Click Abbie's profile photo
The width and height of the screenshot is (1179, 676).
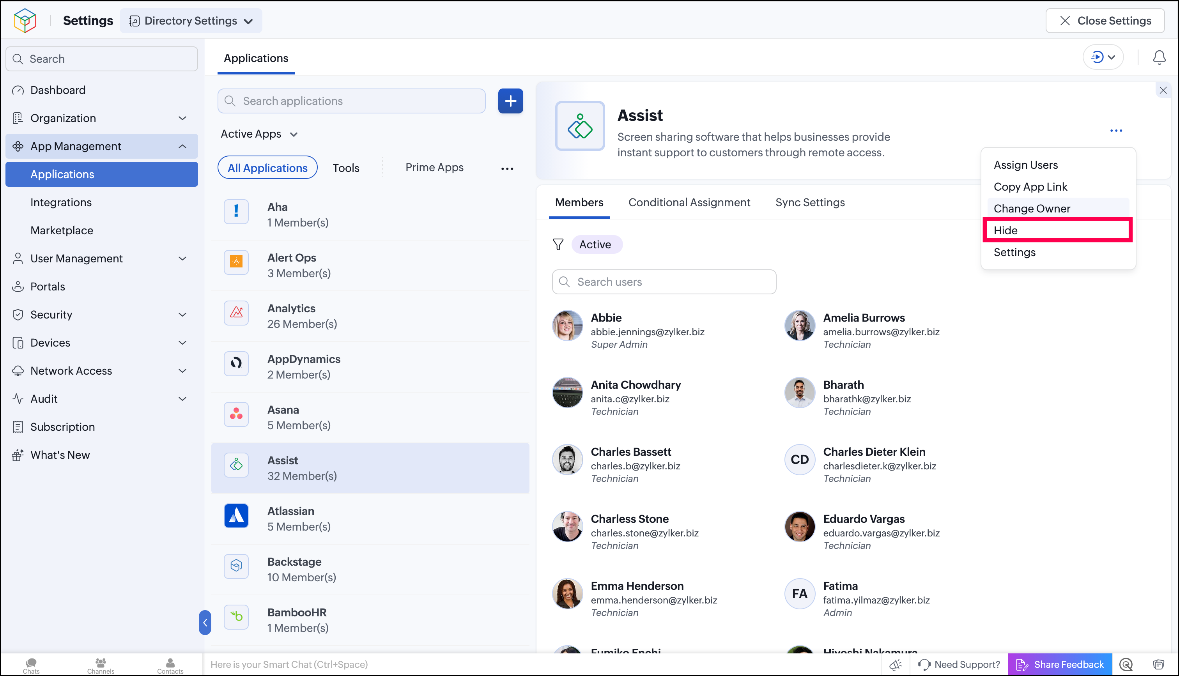pyautogui.click(x=567, y=326)
